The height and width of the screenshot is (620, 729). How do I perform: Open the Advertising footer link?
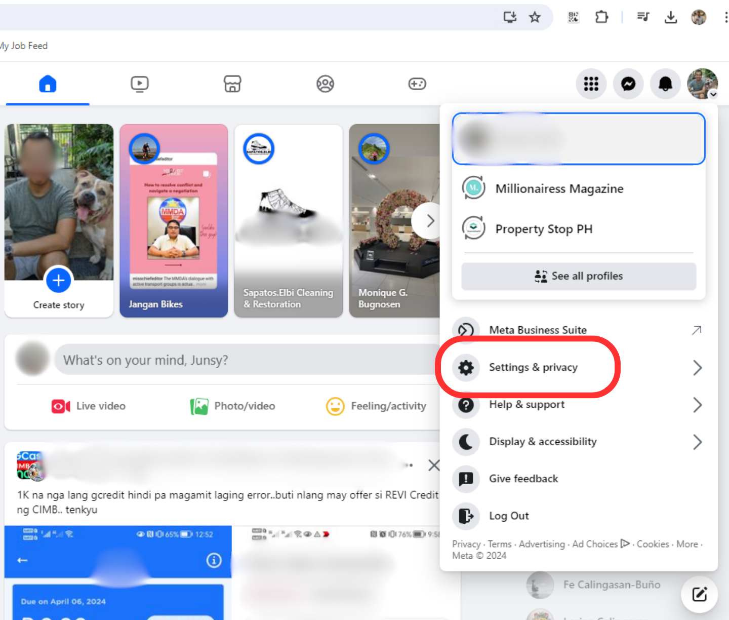point(542,544)
